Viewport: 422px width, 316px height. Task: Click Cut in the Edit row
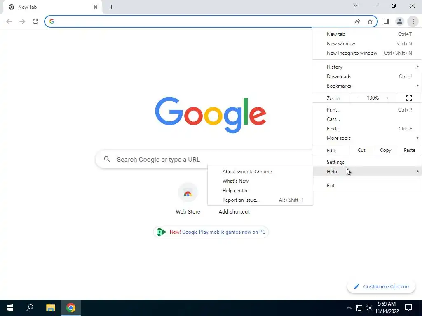coord(362,150)
